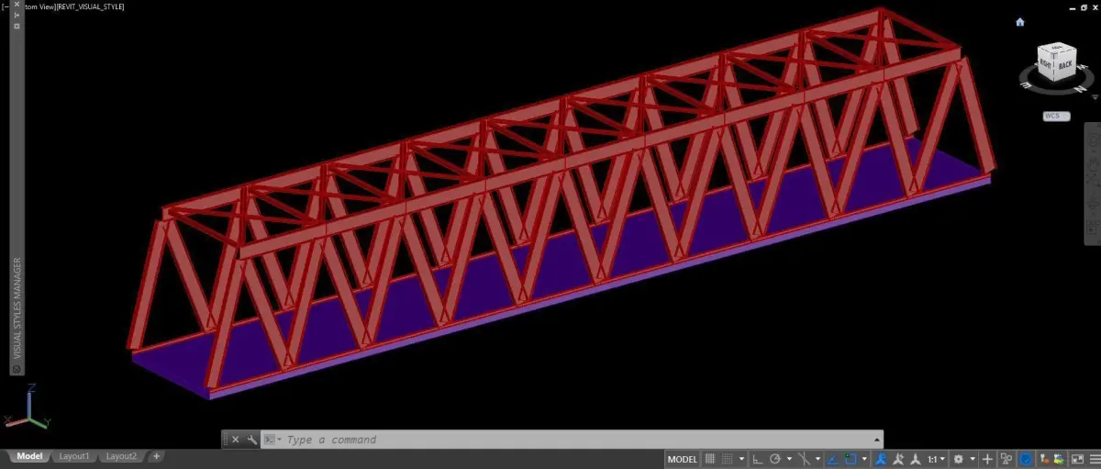Image resolution: width=1101 pixels, height=469 pixels.
Task: Open Visual Styles Manager palette properties gear
Action: tap(17, 26)
